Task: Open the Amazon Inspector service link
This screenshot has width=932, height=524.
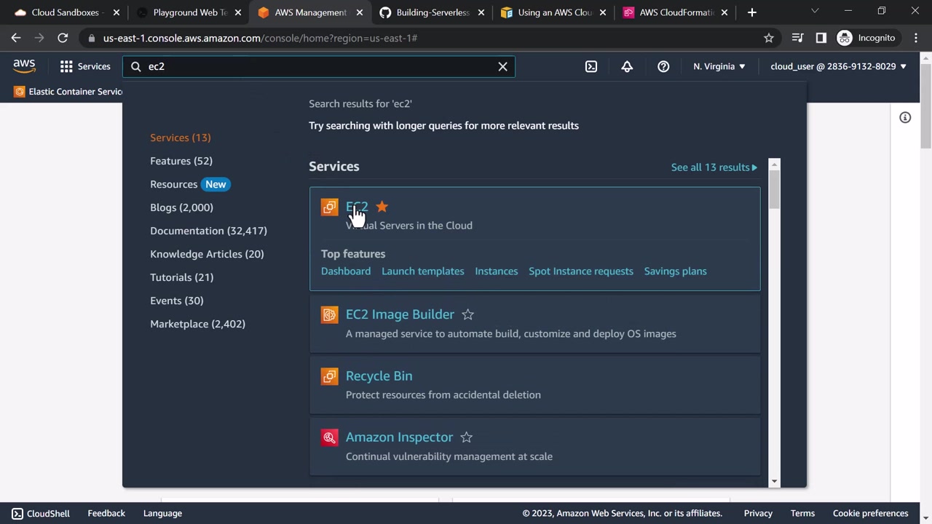Action: tap(399, 437)
